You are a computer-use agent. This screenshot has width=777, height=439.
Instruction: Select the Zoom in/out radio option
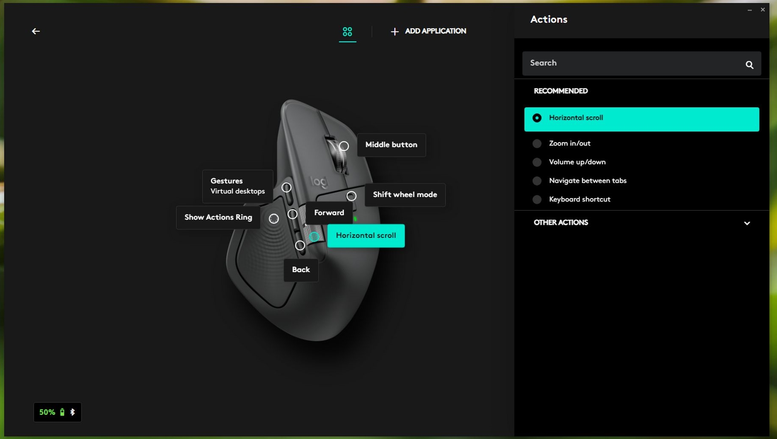pos(537,143)
